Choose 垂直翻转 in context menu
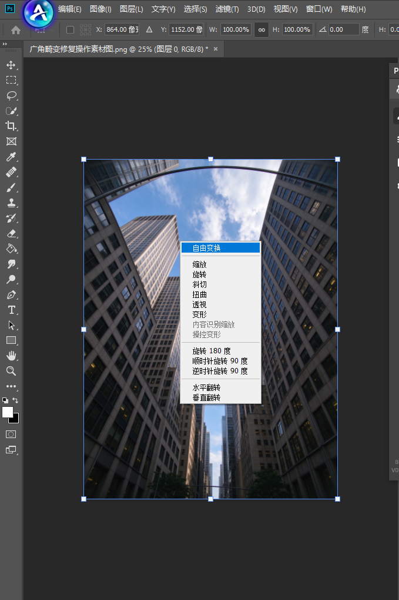The height and width of the screenshot is (600, 399). click(220, 397)
